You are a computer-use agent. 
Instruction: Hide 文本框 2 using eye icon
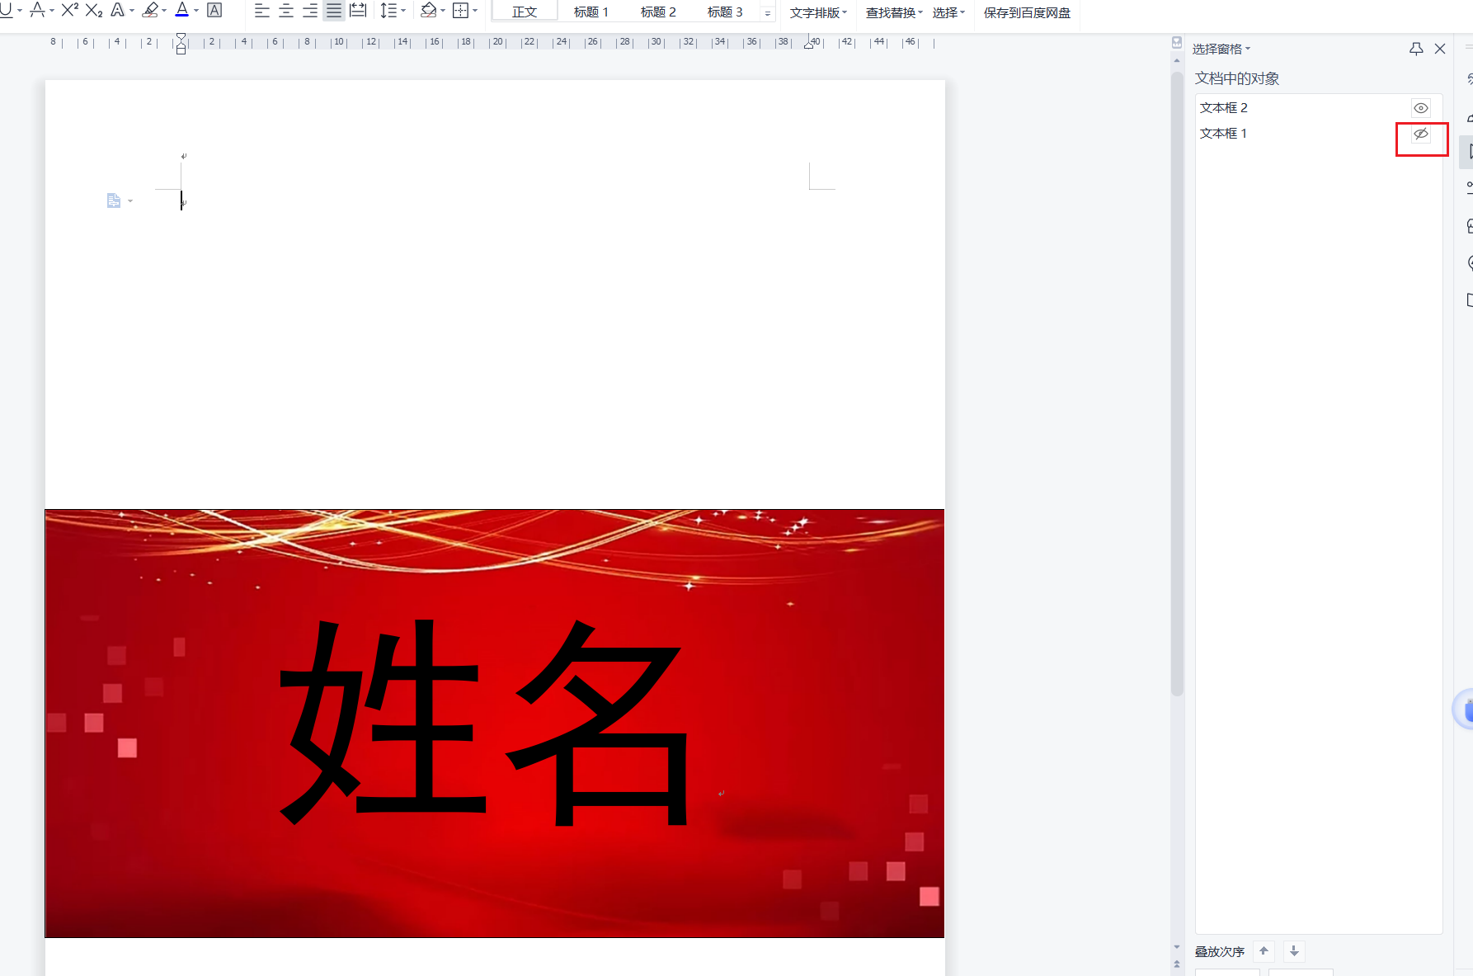coord(1420,108)
